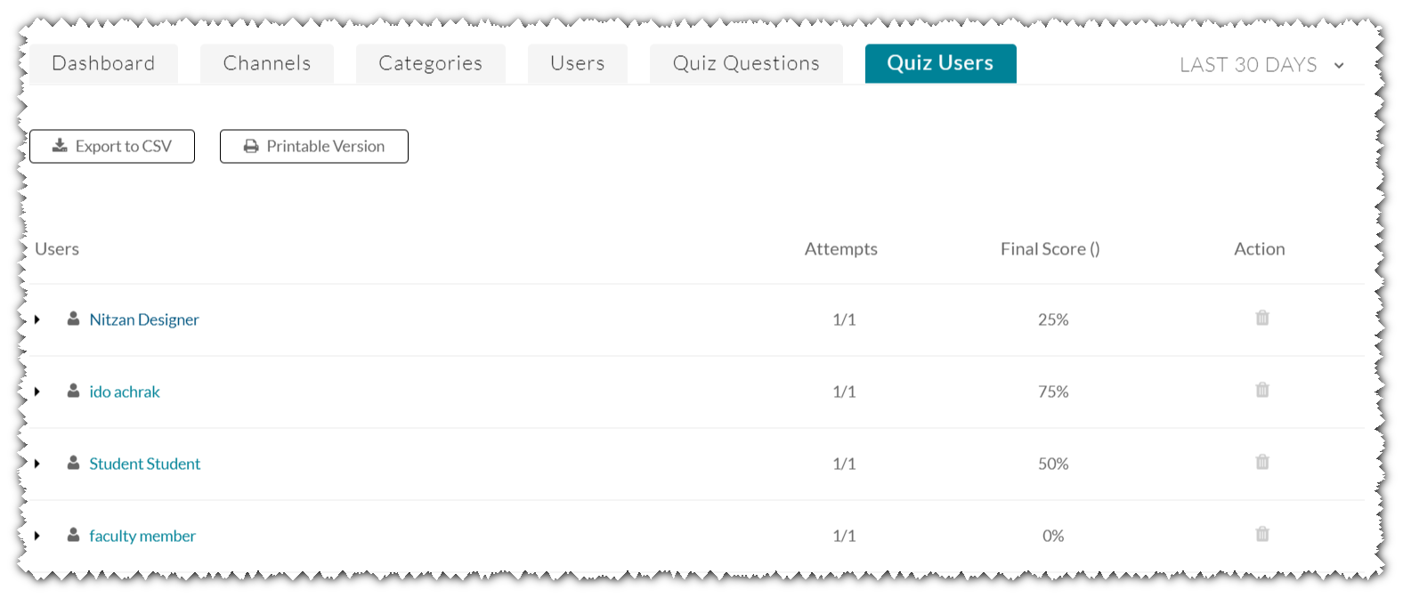Delete Nitzan Designer's quiz attempt with trash icon
The height and width of the screenshot is (598, 1403).
(x=1261, y=318)
